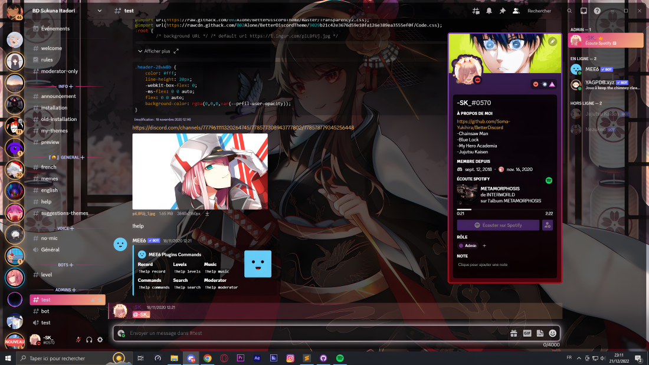649x365 pixels.
Task: Deafen yourself with the headphone icon
Action: (x=88, y=339)
